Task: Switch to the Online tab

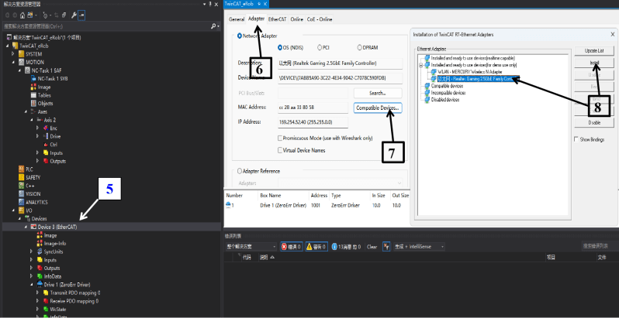Action: [x=296, y=19]
